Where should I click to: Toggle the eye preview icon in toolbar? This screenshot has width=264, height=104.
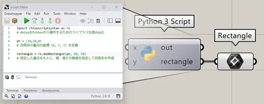(x=82, y=21)
